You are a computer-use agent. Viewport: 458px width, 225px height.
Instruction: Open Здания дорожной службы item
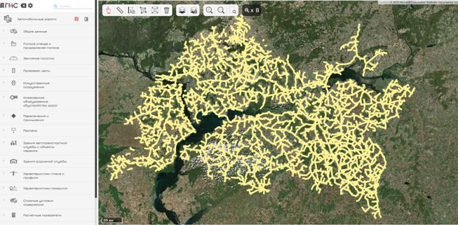tap(48, 161)
